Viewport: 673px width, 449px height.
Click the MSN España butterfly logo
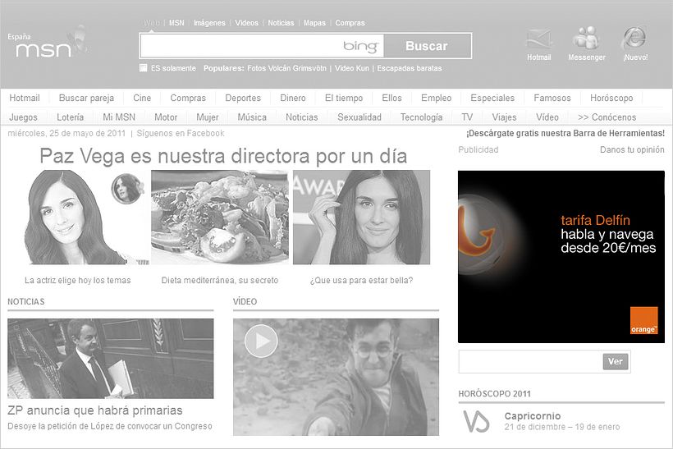tap(48, 43)
